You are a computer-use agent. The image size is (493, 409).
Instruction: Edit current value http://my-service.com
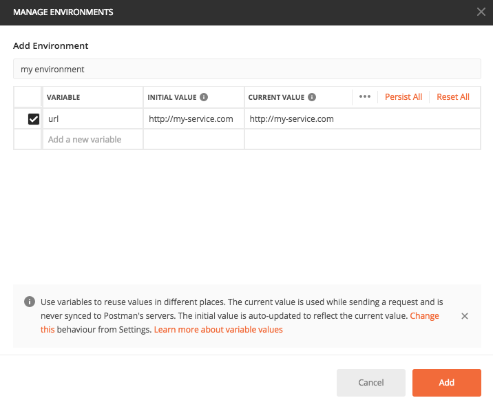[x=362, y=119]
